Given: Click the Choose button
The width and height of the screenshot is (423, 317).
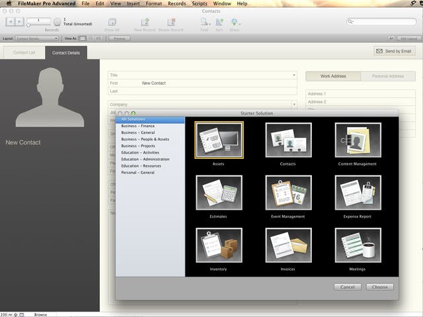Looking at the screenshot, I should (x=379, y=287).
